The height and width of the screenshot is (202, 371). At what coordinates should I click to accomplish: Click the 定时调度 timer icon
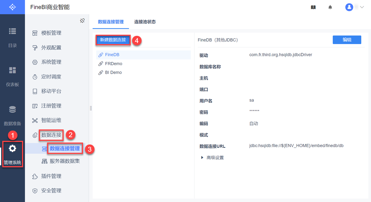click(x=35, y=77)
